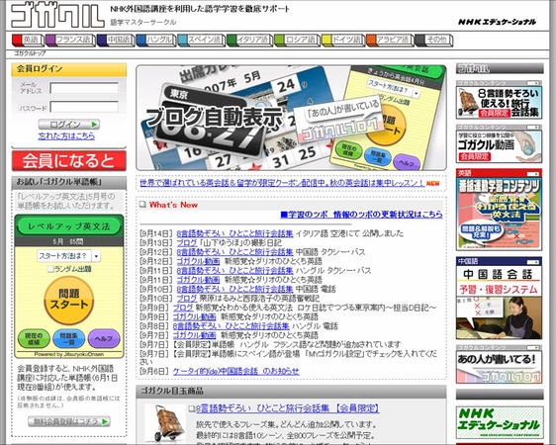Click the What's New heading icon
Image resolution: width=556 pixels, height=445 pixels.
point(142,205)
